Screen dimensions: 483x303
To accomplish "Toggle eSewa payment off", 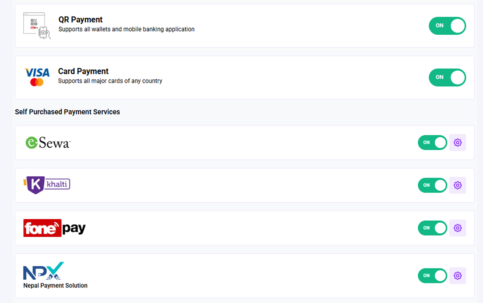I will [x=432, y=142].
